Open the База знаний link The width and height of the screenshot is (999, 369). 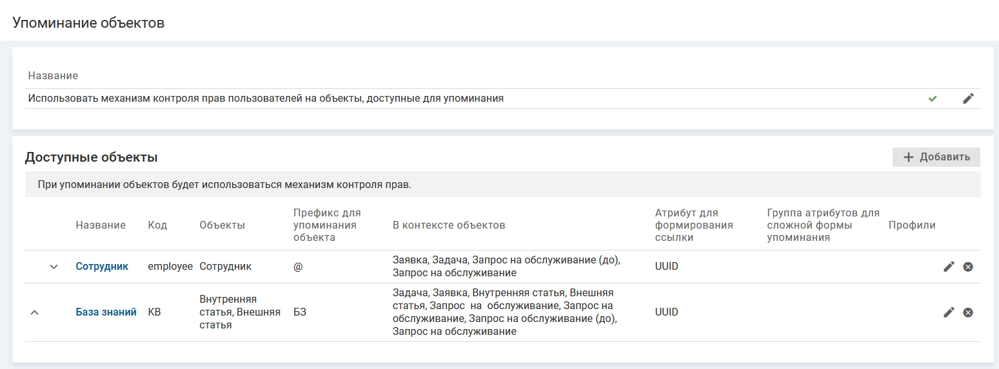pos(106,312)
